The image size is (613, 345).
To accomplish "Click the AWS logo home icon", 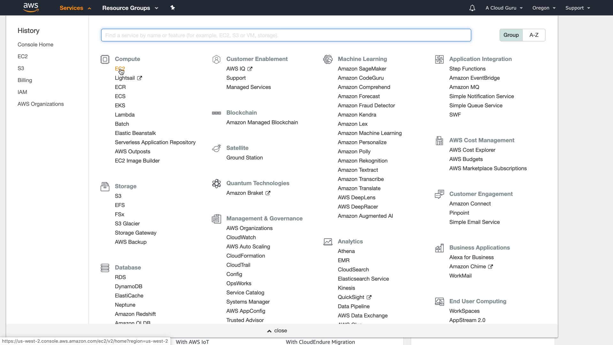I will coord(31,7).
